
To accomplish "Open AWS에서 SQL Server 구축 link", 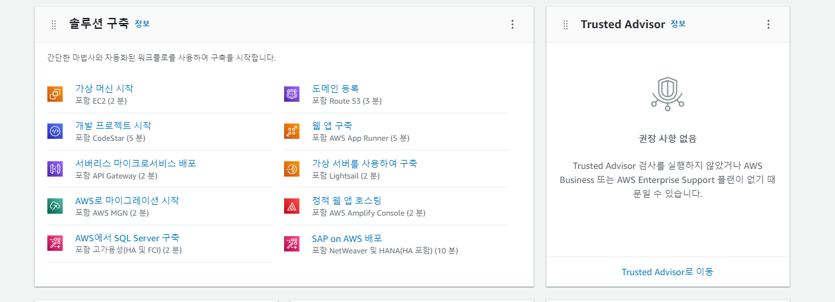I will (127, 238).
